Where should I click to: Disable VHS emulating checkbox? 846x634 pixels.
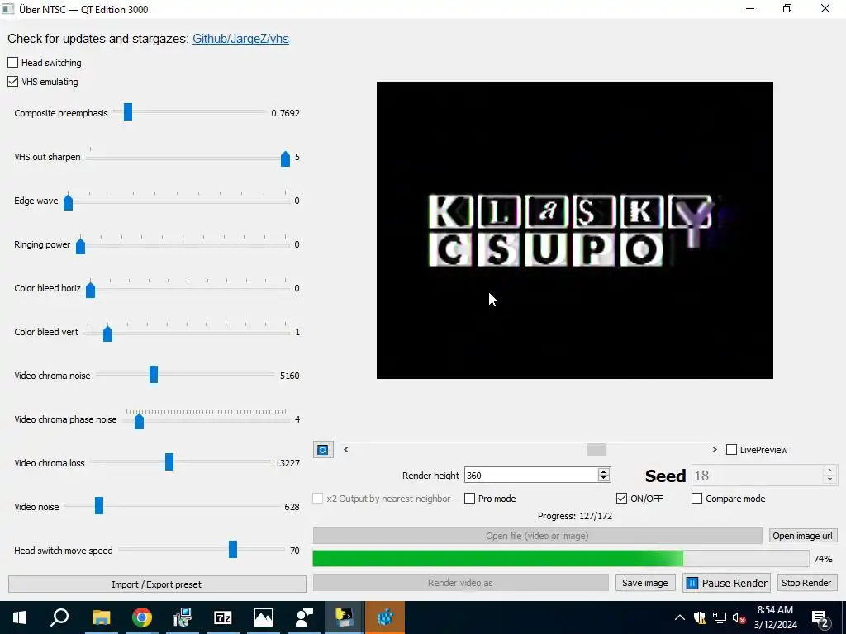click(x=13, y=82)
